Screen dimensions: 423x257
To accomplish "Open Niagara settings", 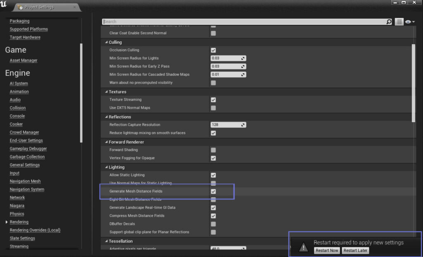I will [17, 206].
